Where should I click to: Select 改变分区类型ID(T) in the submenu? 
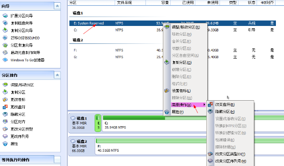(x=230, y=154)
